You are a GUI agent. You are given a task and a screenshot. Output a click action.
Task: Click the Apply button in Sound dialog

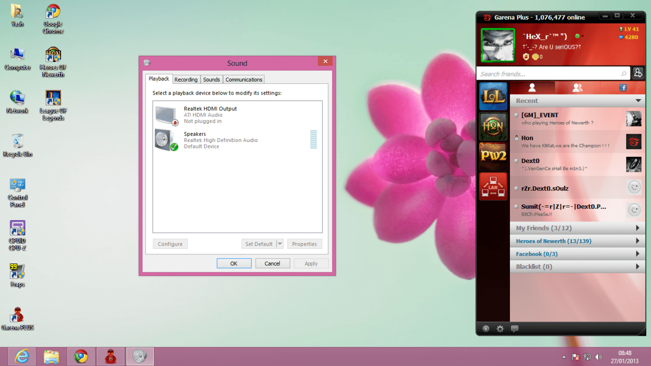311,264
